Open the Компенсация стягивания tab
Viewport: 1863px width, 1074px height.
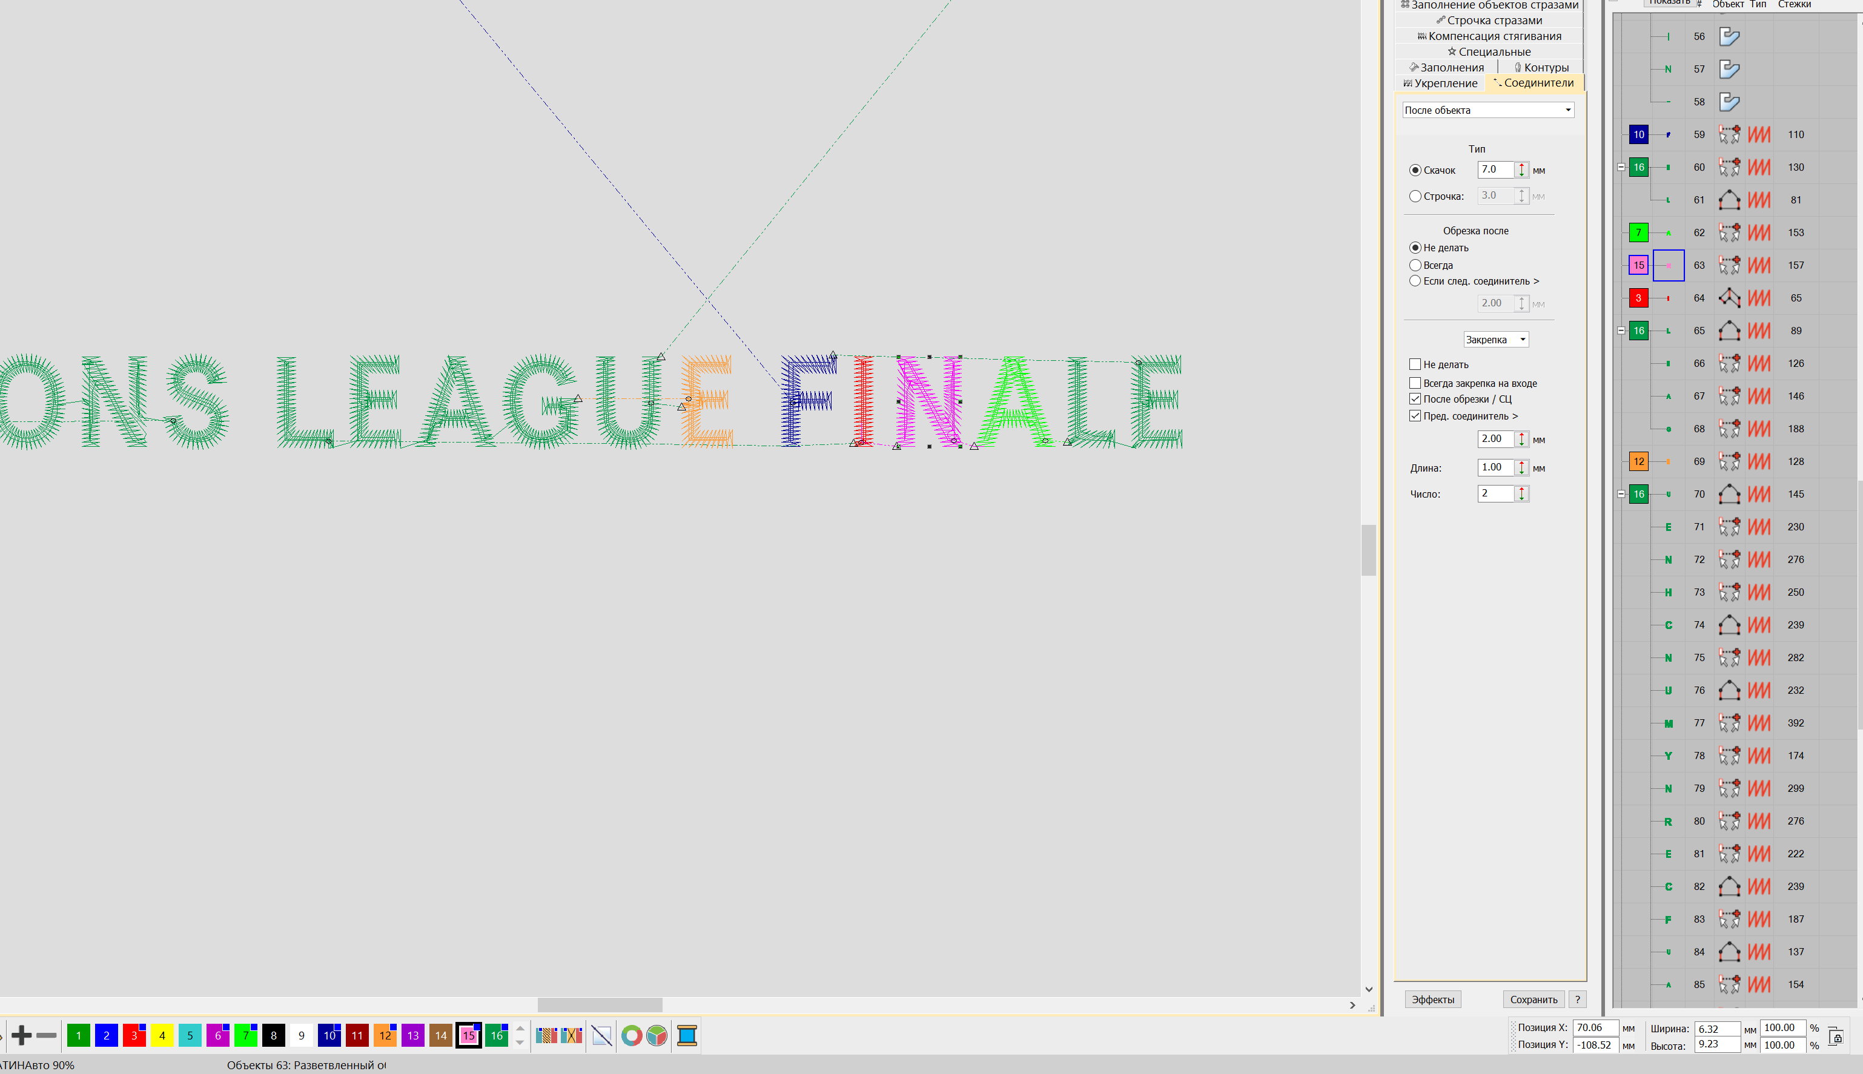1489,36
